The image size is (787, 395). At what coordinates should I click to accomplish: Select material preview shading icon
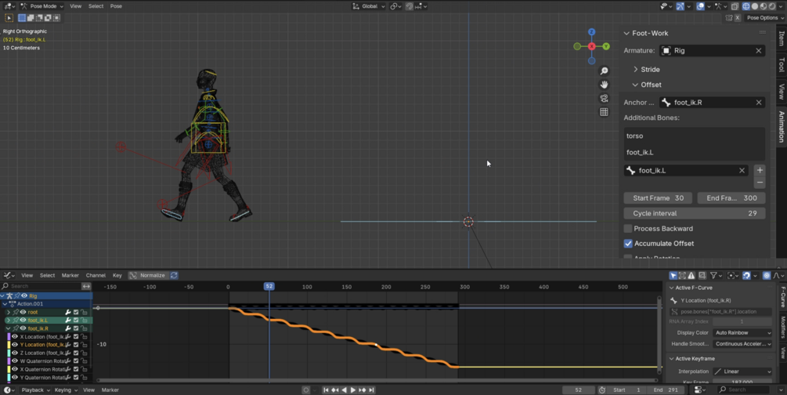[x=764, y=6]
